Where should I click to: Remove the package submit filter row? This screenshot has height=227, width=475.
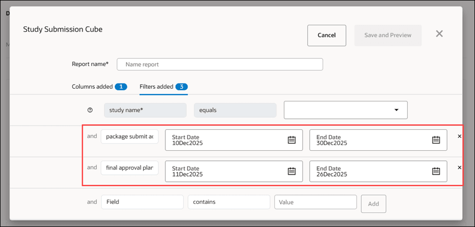point(459,136)
